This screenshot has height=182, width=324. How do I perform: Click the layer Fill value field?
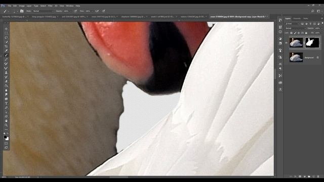318,33
